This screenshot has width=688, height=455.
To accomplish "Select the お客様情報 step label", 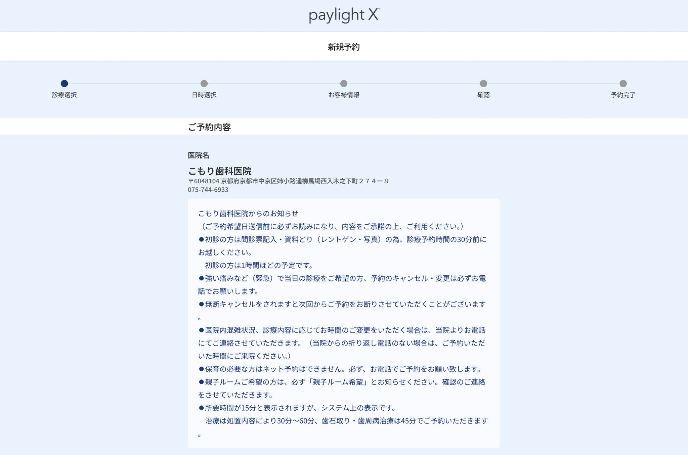I will [x=344, y=95].
